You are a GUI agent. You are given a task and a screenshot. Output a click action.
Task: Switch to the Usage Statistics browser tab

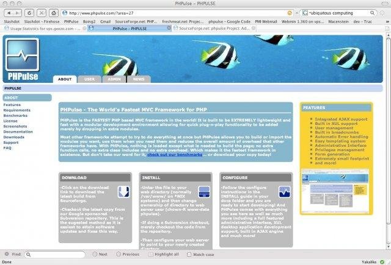click(45, 29)
